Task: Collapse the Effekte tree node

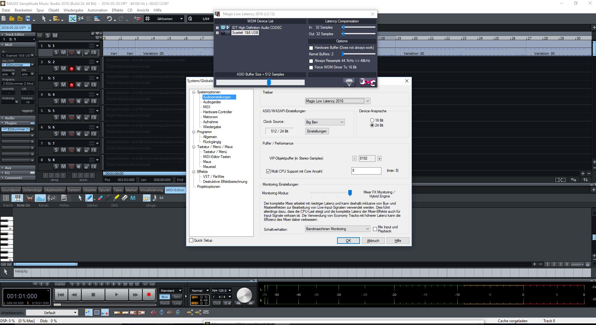Action: pyautogui.click(x=193, y=172)
